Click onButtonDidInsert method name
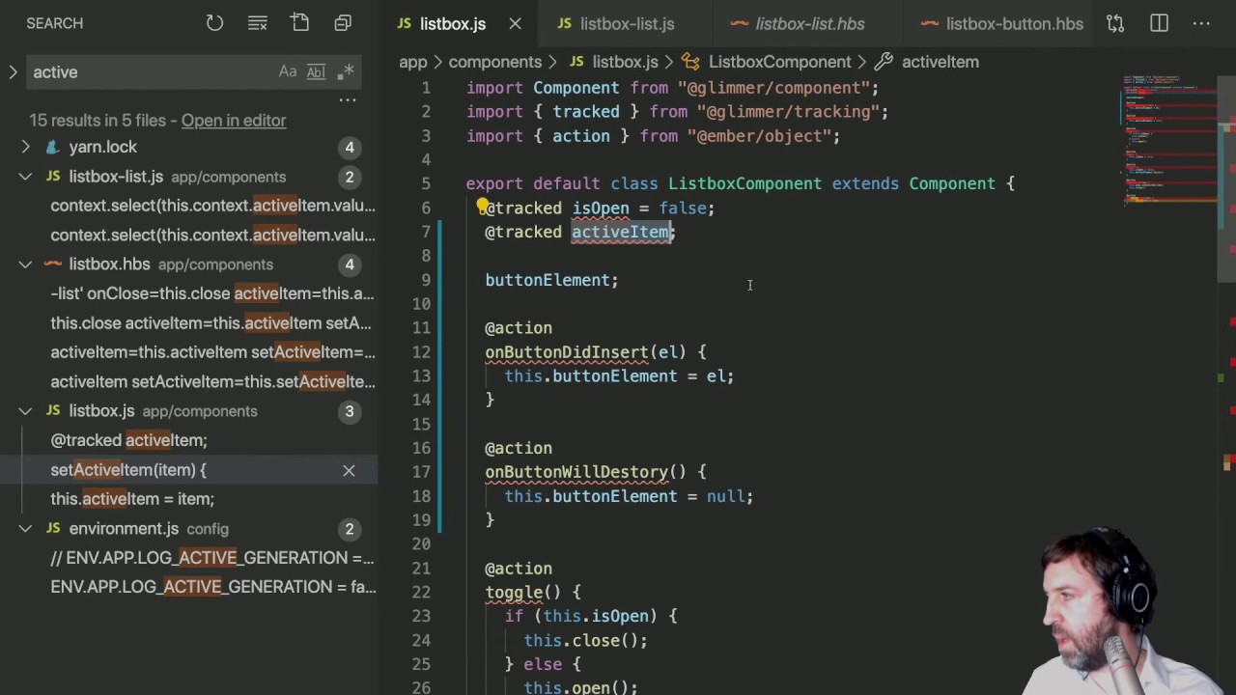1236x695 pixels. click(x=566, y=352)
